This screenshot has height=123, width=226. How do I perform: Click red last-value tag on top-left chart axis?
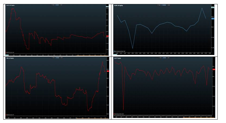[x=107, y=36]
